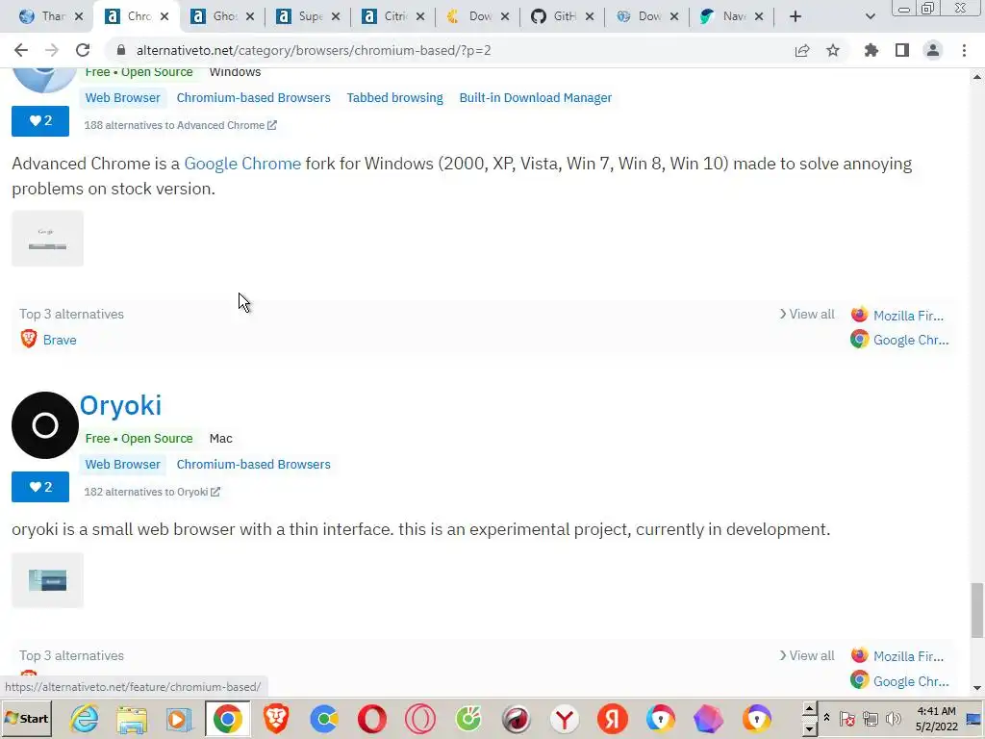Open Windows Explorer folder in taskbar
The height and width of the screenshot is (739, 985).
[x=132, y=719]
